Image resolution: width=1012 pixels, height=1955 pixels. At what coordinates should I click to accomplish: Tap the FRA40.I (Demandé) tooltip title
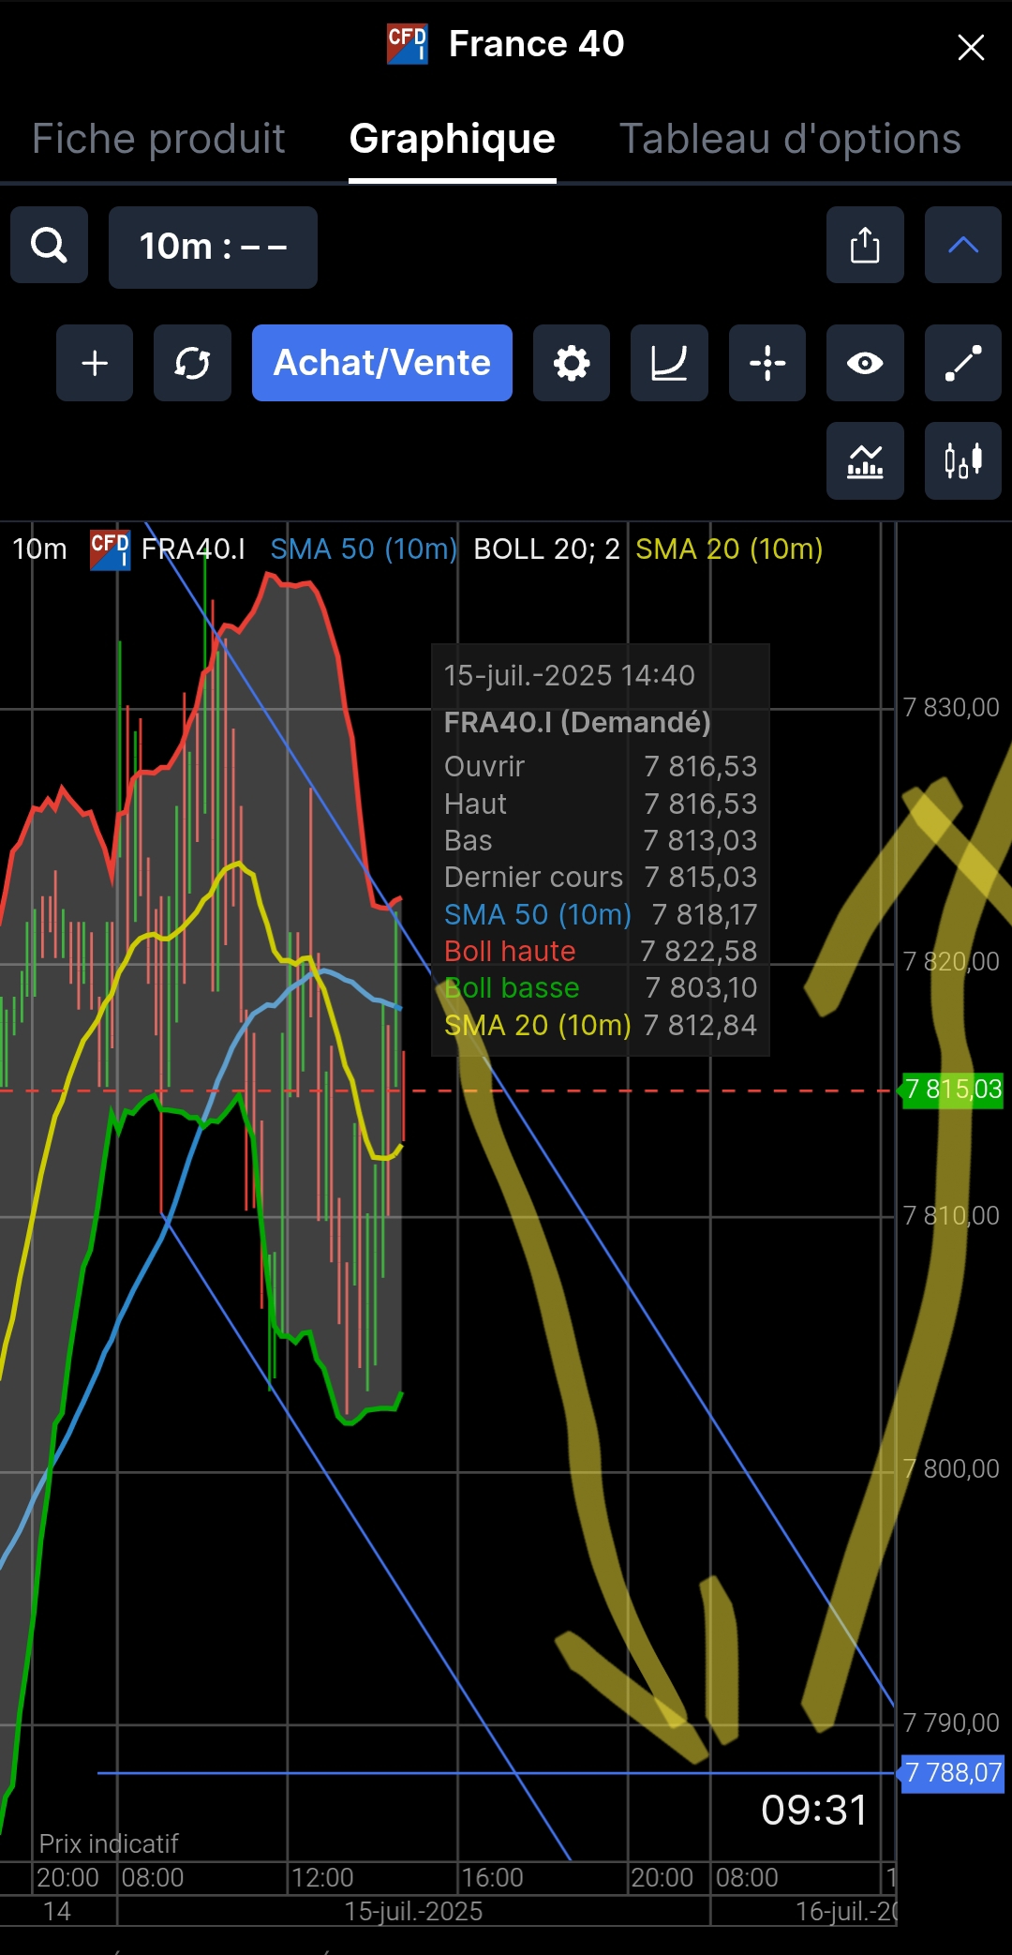coord(576,722)
